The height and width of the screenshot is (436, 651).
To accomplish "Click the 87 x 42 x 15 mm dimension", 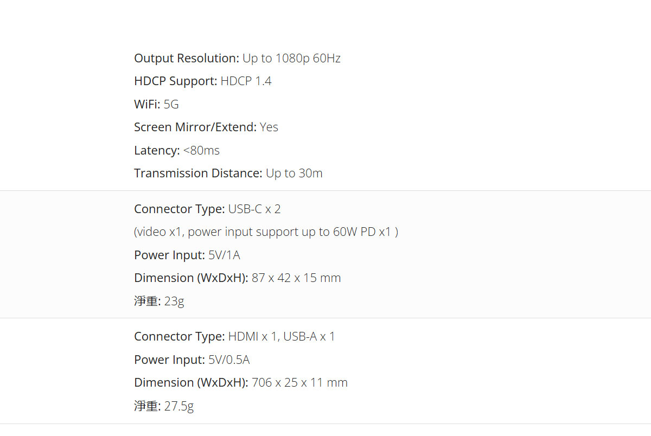I will [x=296, y=278].
